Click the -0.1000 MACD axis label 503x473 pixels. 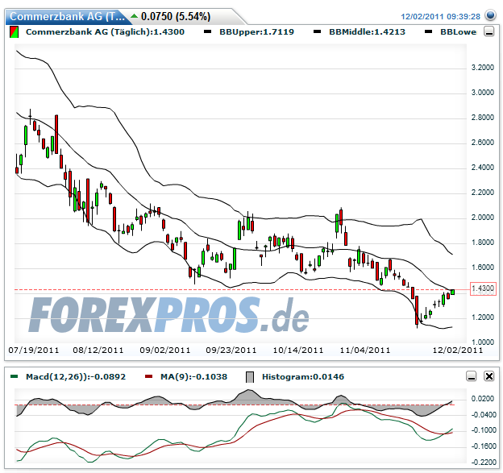click(x=483, y=430)
